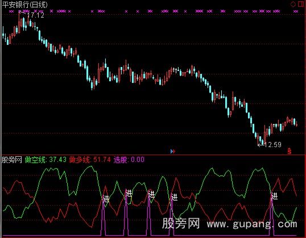306x238 pixels.
Task: Click the 股旁网 indicator name label
Action: click(x=12, y=160)
